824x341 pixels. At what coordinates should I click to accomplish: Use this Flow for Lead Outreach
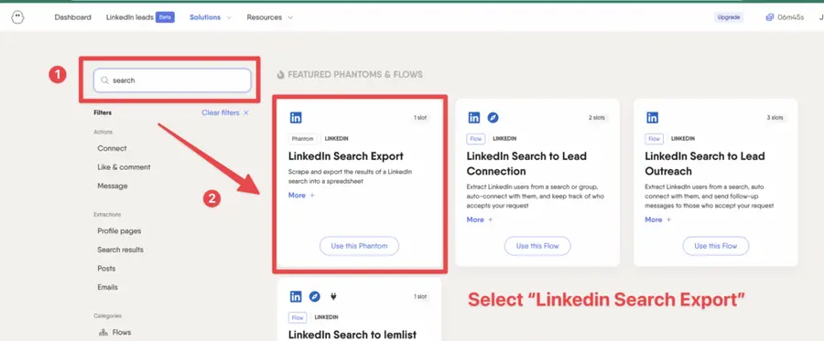(716, 246)
